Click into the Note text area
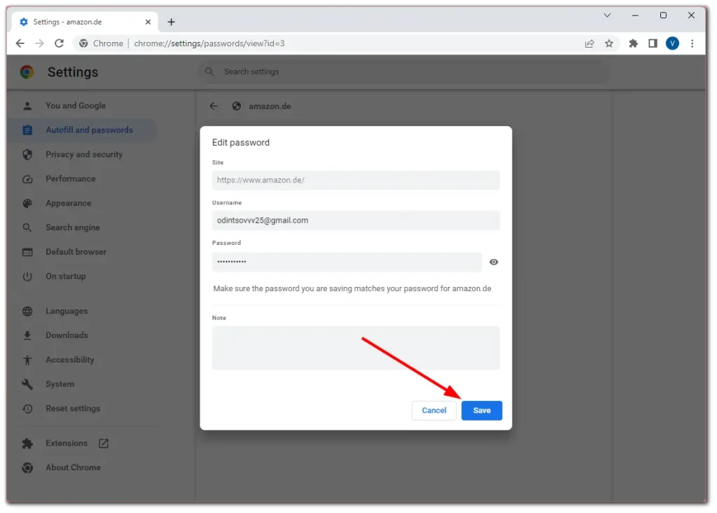Image resolution: width=717 pixels, height=513 pixels. pyautogui.click(x=356, y=347)
